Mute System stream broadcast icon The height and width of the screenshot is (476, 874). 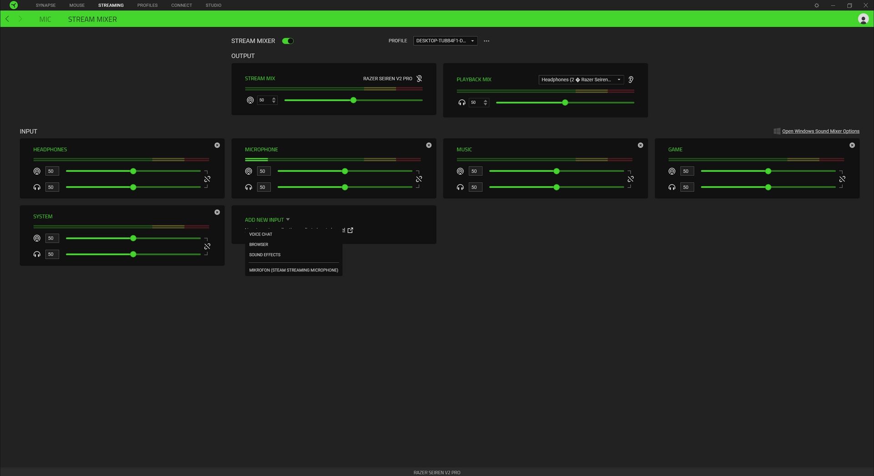click(37, 238)
